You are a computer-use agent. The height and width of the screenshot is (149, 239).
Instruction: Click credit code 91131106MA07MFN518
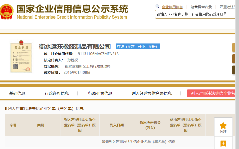tap(98, 54)
